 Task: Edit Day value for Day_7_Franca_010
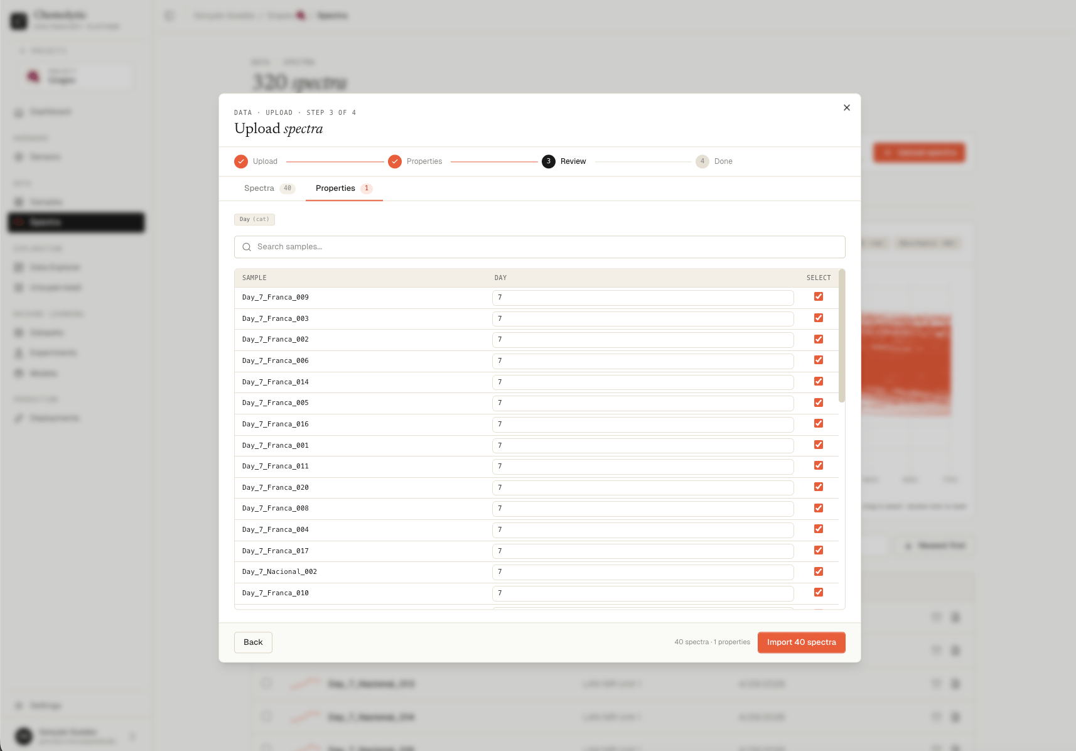pyautogui.click(x=643, y=593)
